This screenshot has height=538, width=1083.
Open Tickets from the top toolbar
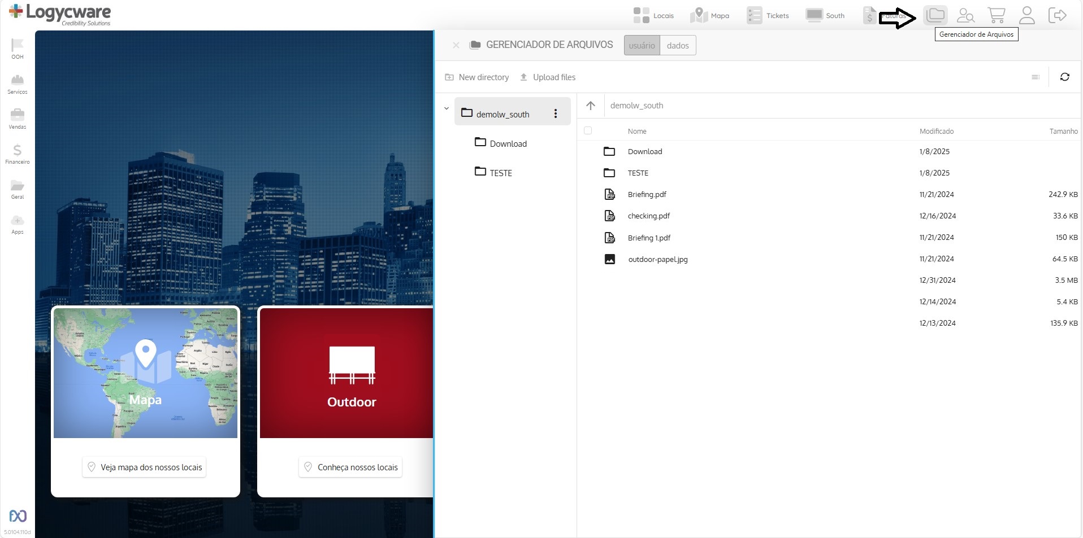coord(768,15)
